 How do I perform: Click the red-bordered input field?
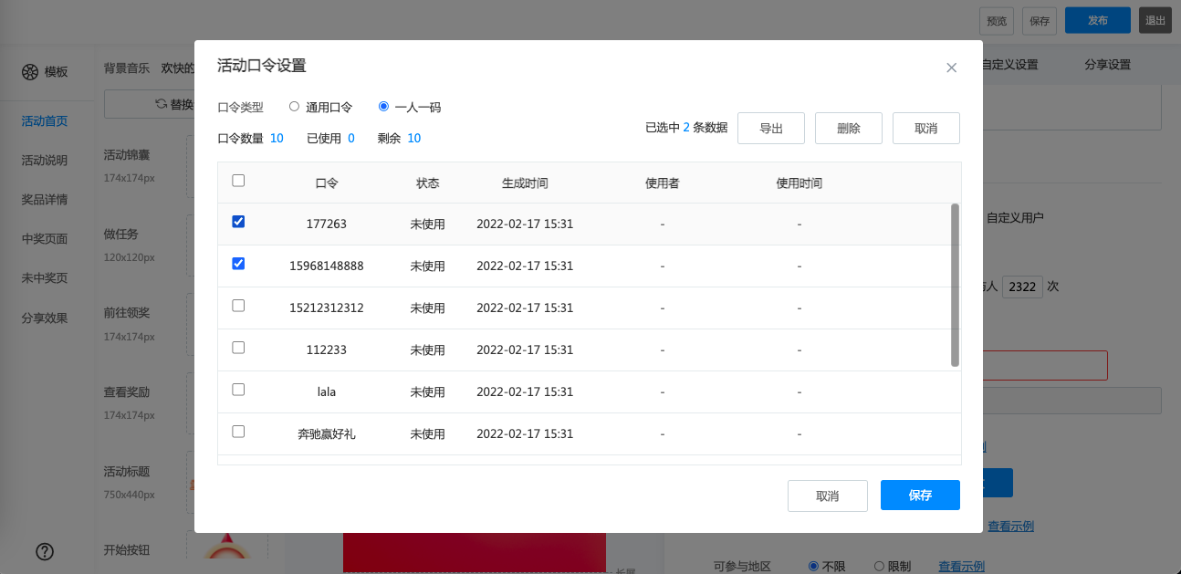tap(1045, 366)
